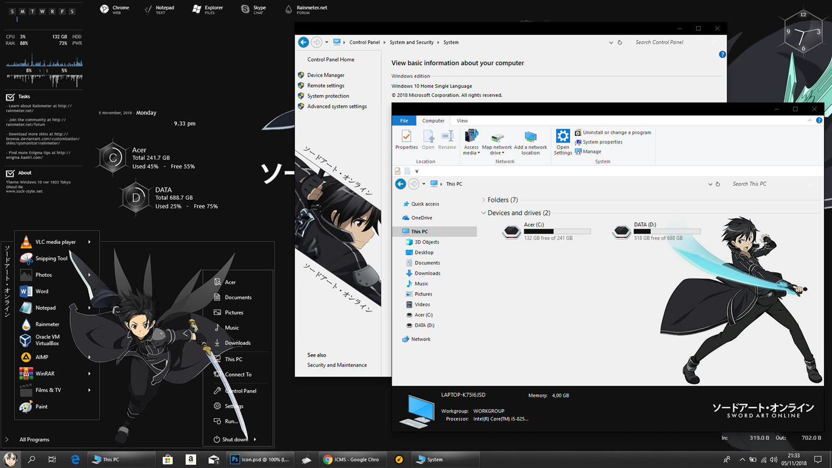Click All Programs in start menu
832x468 pixels.
(x=34, y=439)
